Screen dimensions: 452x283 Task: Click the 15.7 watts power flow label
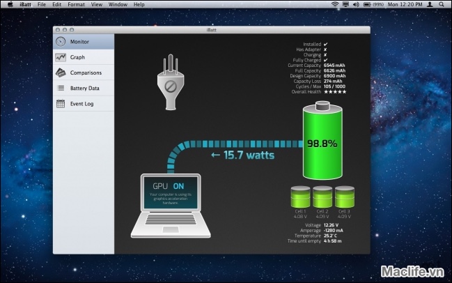point(242,154)
